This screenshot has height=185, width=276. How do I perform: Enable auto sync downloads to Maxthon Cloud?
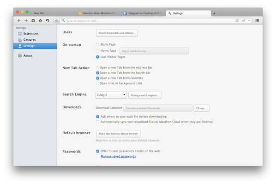coord(97,122)
